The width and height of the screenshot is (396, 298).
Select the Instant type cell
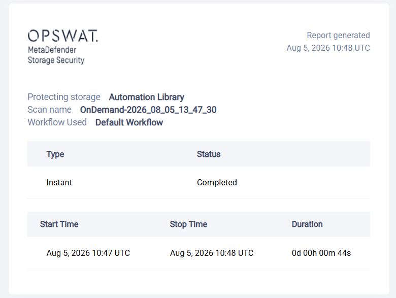coord(59,182)
